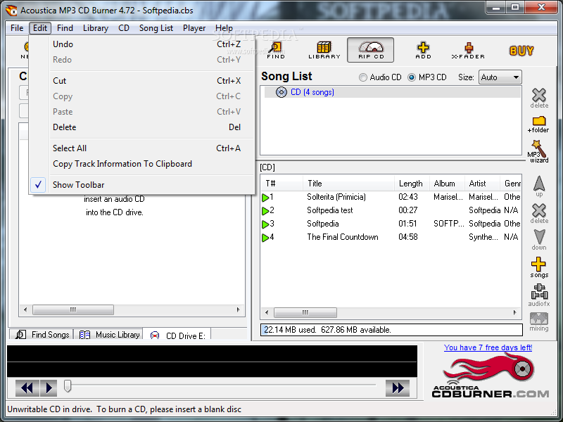This screenshot has width=563, height=422.
Task: Click the Rip CD toolbar button
Action: (x=371, y=50)
